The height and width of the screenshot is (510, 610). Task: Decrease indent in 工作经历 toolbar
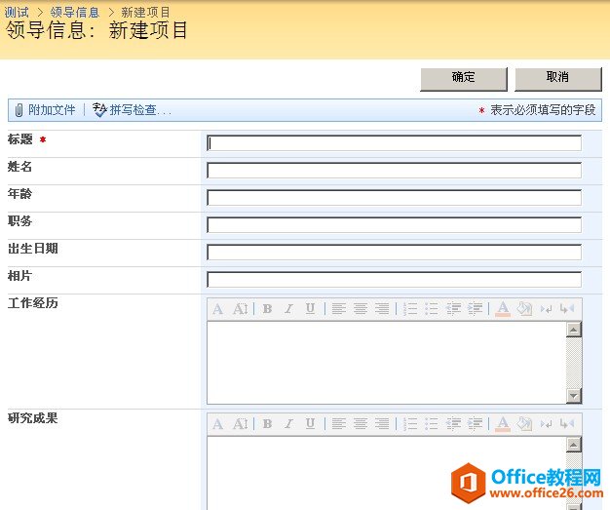coord(453,309)
